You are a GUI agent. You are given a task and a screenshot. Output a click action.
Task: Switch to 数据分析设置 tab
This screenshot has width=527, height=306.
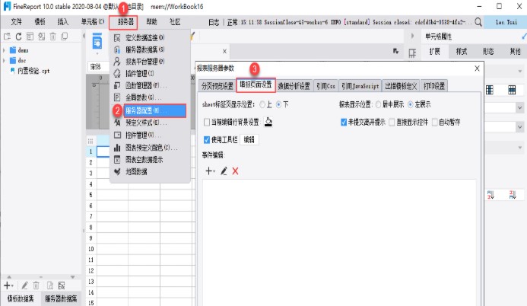click(x=294, y=86)
